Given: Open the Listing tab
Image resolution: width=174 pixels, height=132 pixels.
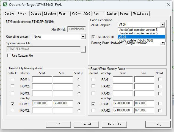Looking at the screenshot, I should coord(50,13).
